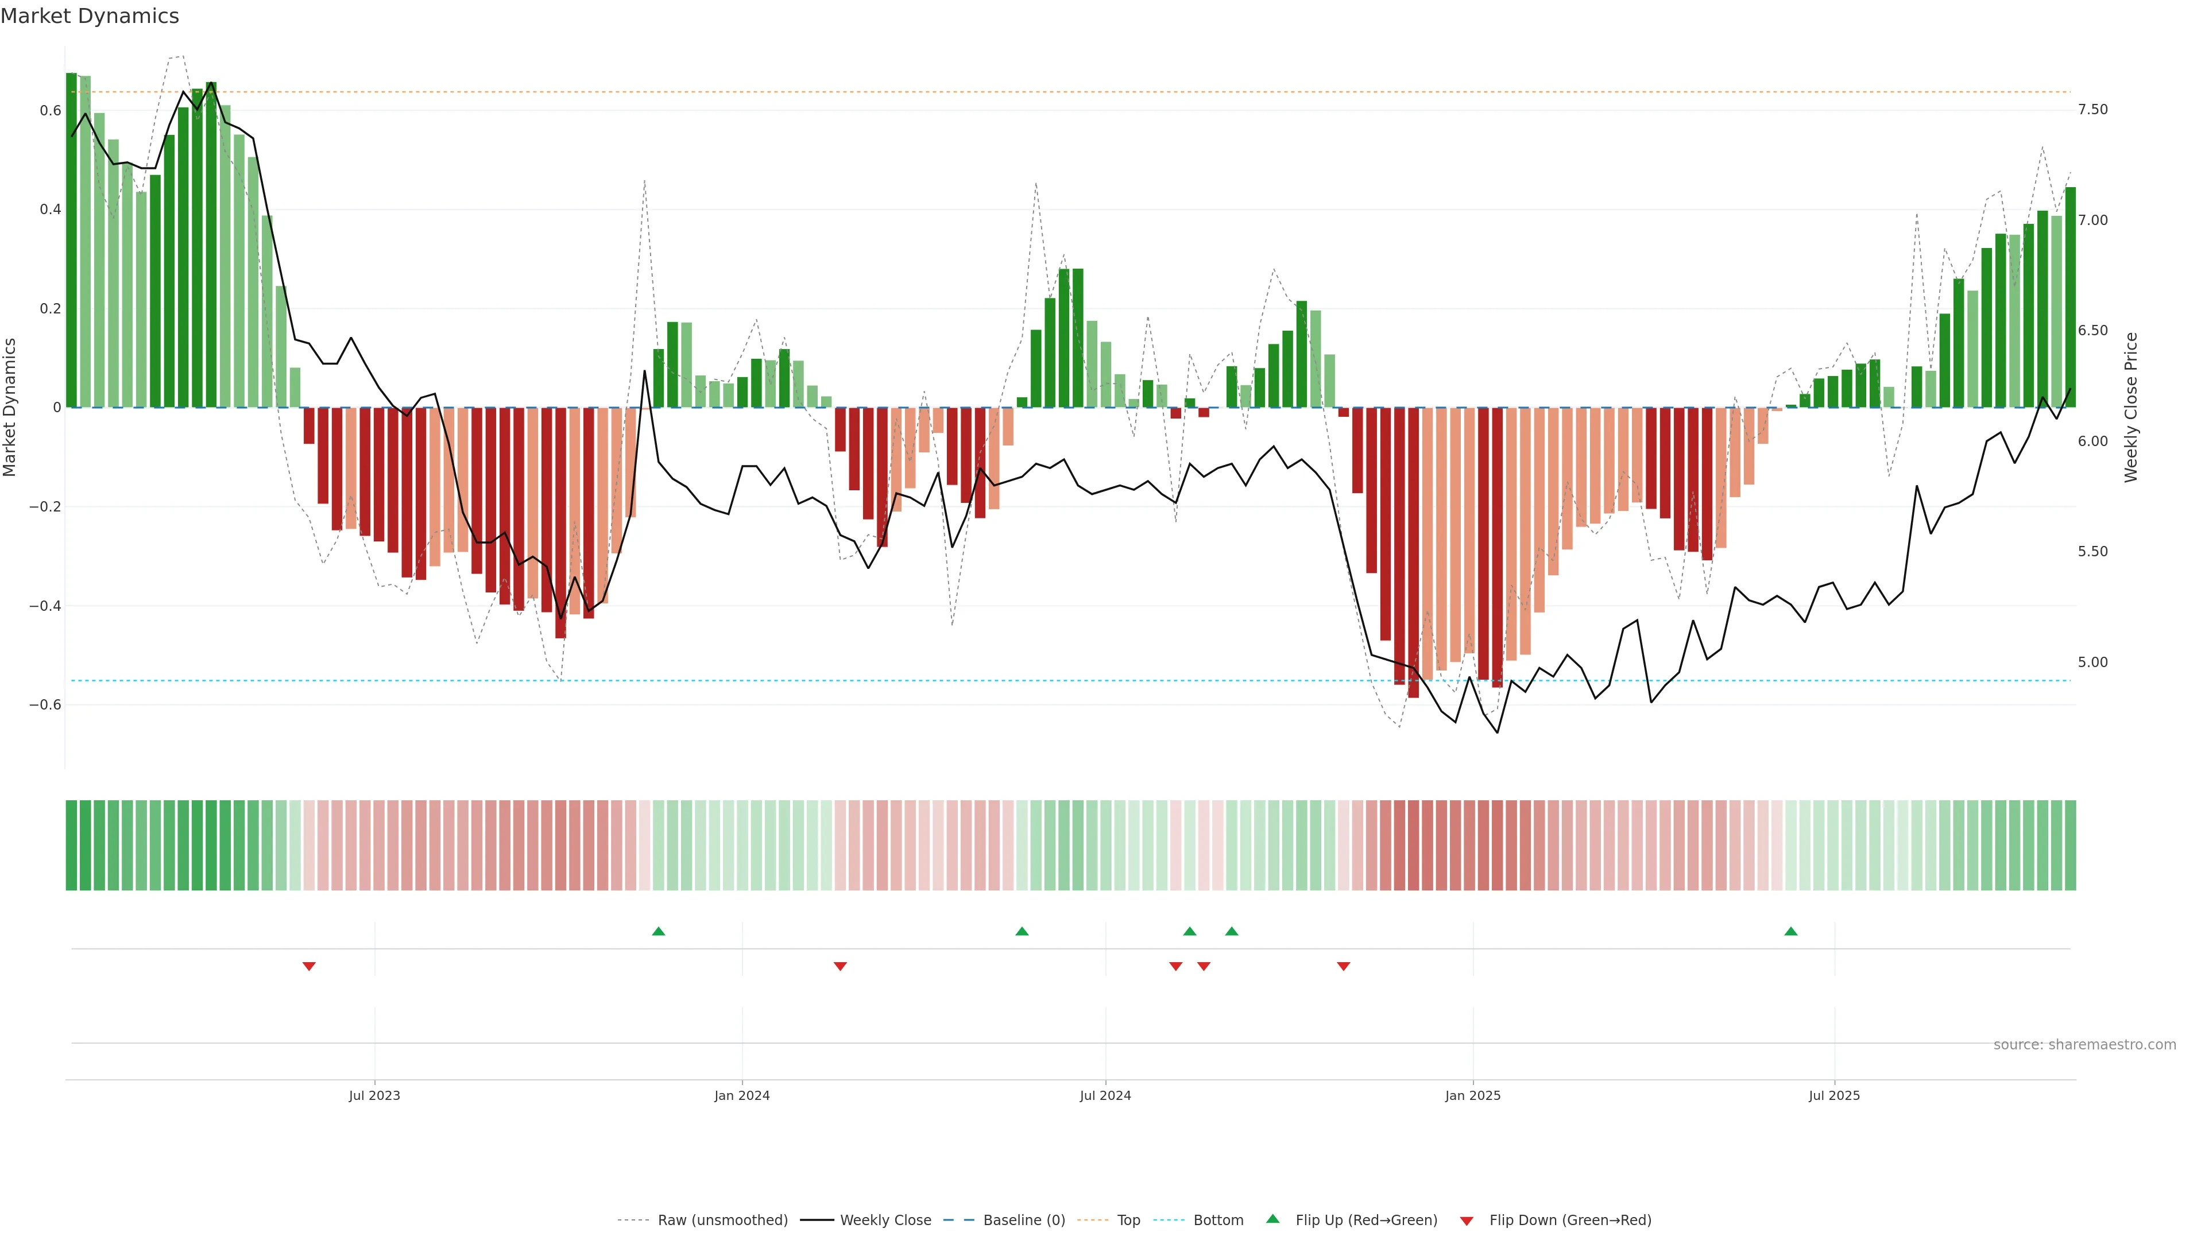Screen dimensions: 2205x1240
Task: Click the Weekly Close Price axis label
Action: point(2130,408)
